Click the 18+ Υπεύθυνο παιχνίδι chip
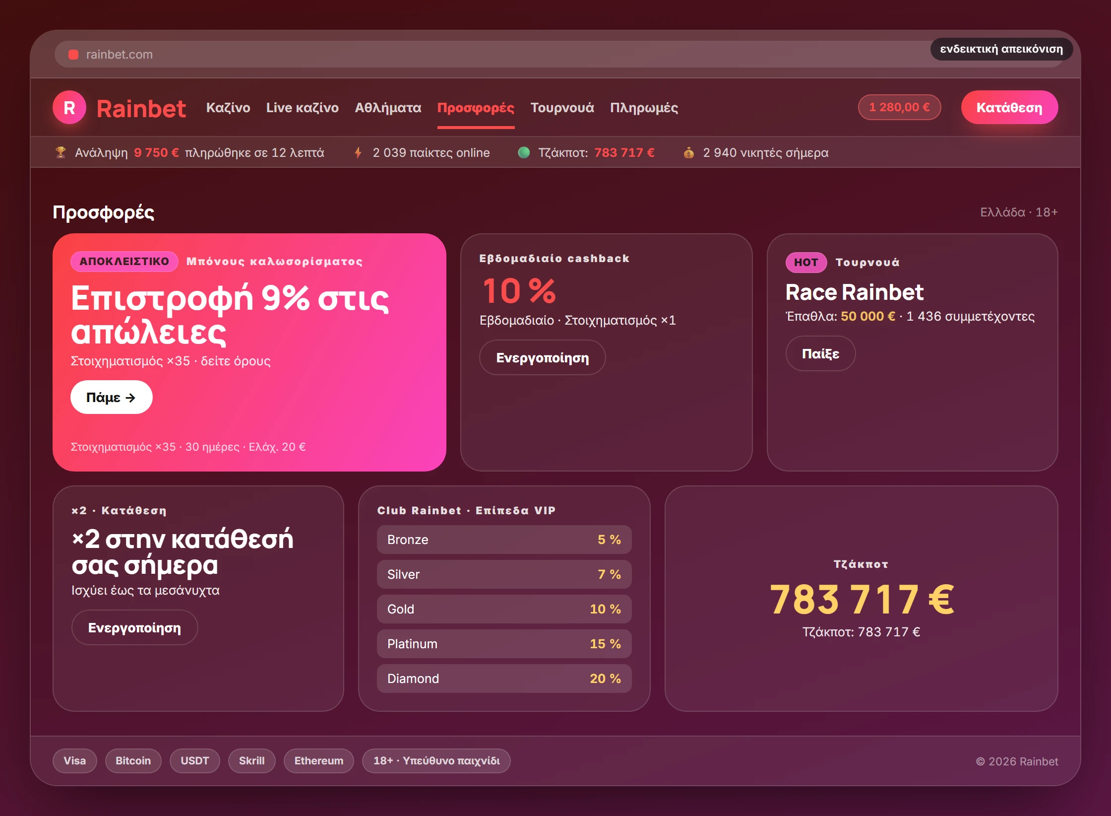 click(436, 760)
